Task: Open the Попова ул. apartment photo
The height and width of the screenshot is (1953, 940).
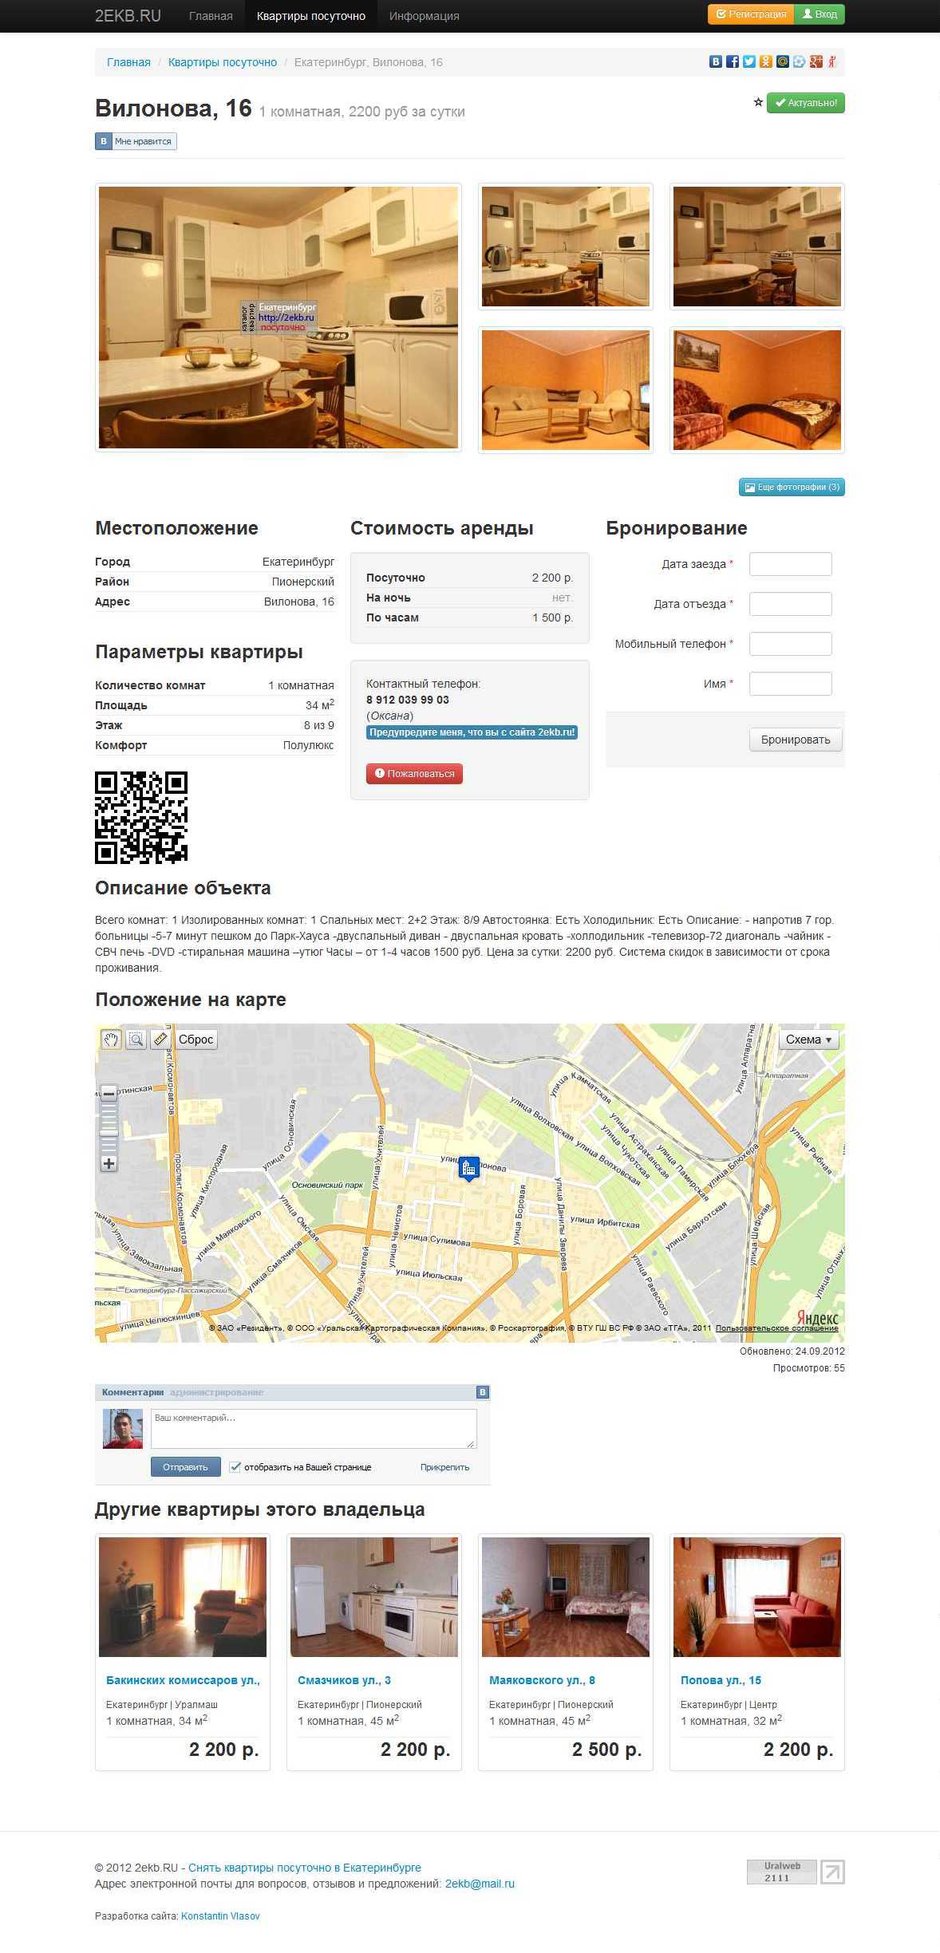Action: tap(757, 1597)
